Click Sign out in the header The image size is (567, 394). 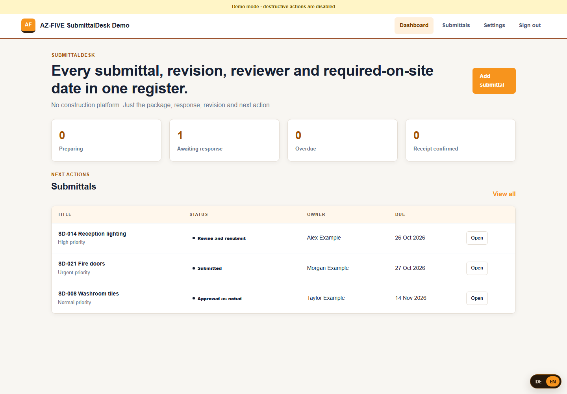pos(530,25)
